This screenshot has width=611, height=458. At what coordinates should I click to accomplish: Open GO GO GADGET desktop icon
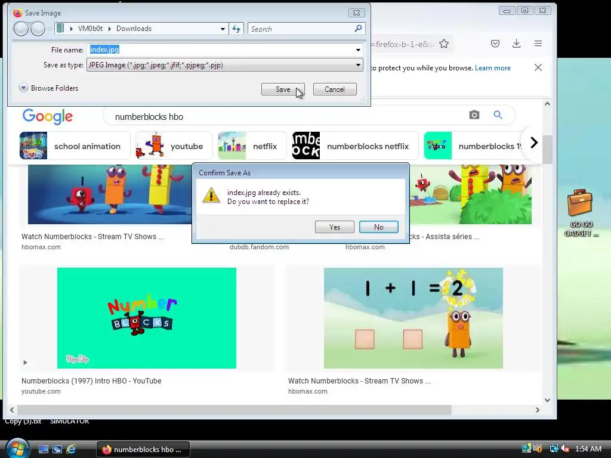[580, 213]
